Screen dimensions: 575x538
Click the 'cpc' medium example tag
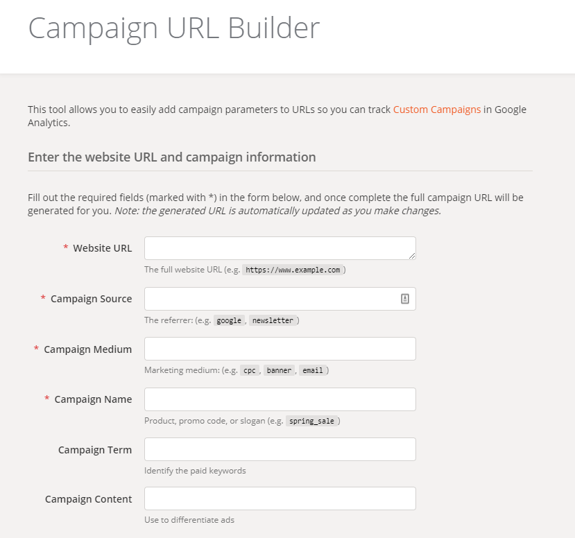coord(249,371)
